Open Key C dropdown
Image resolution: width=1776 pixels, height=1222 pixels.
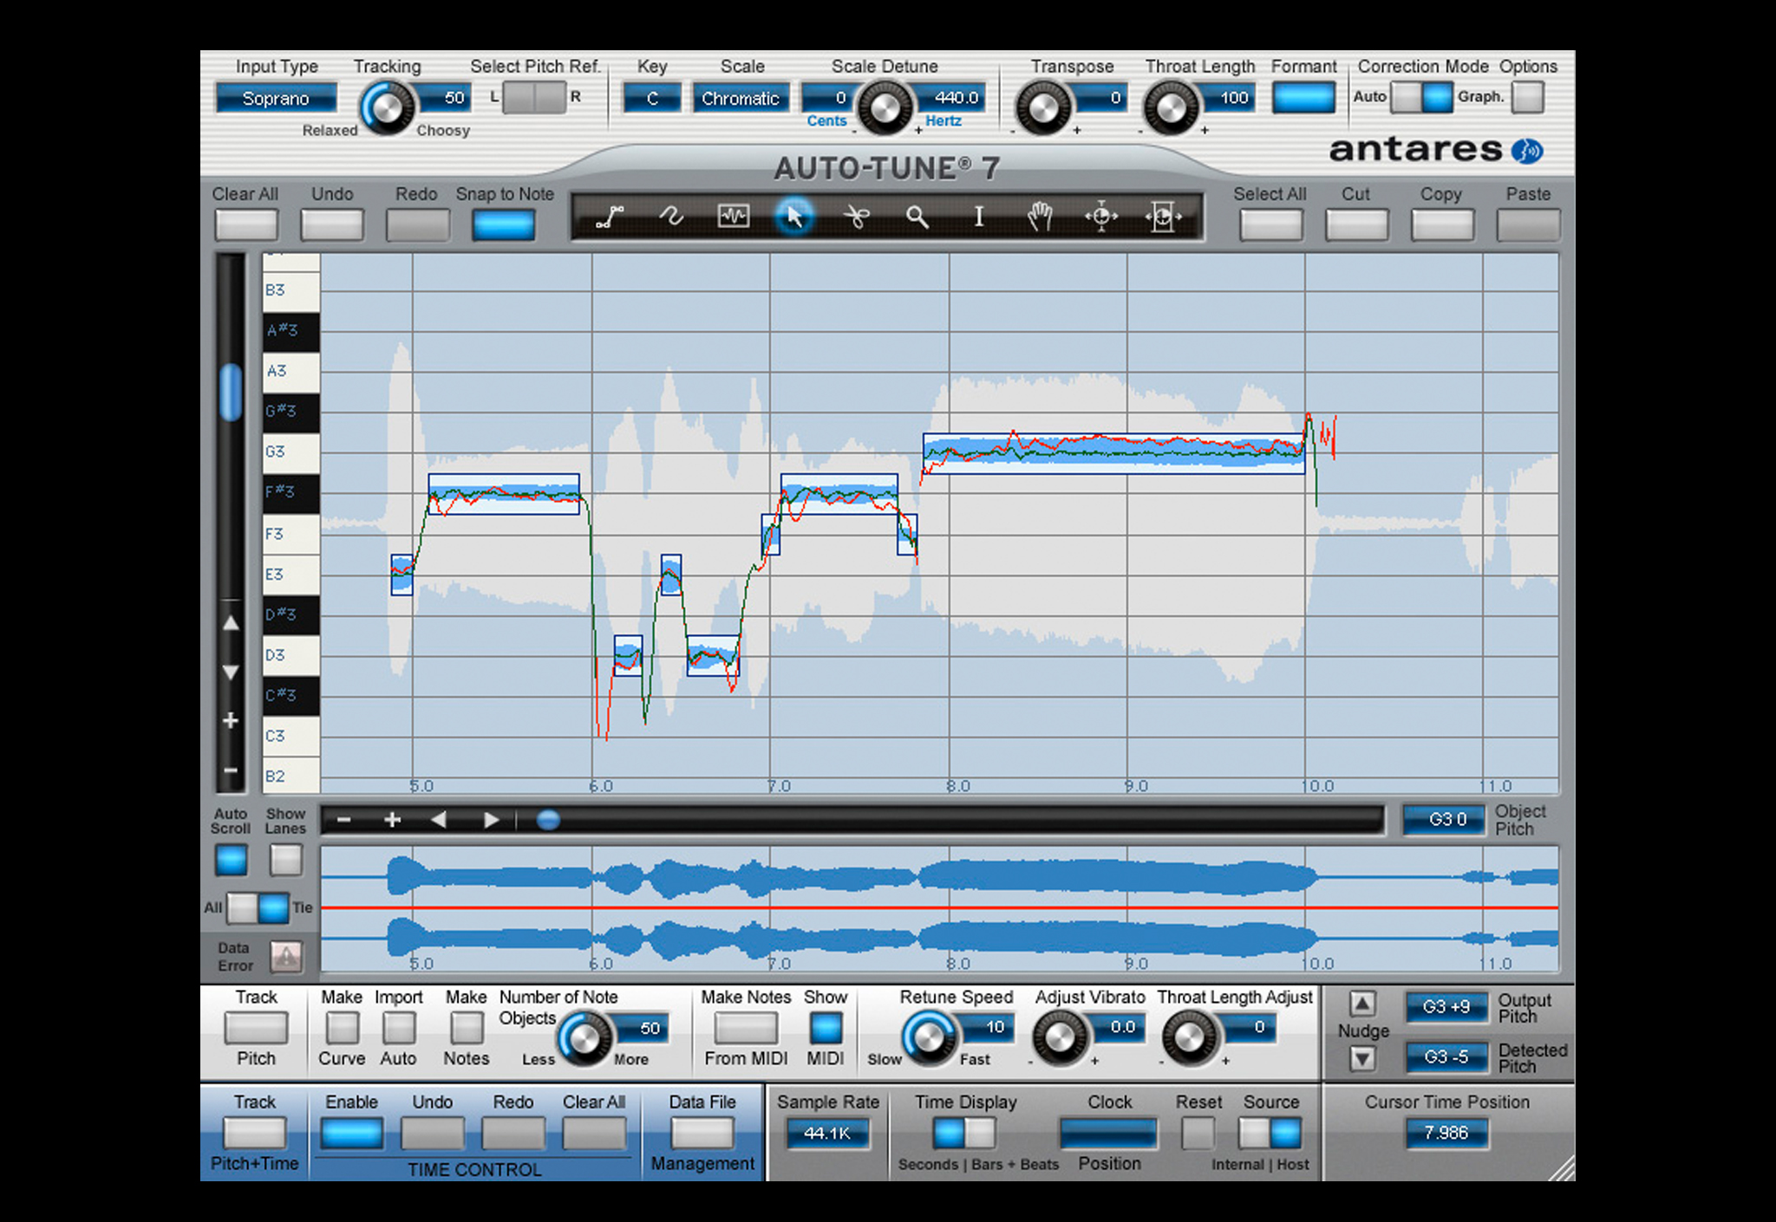point(652,98)
